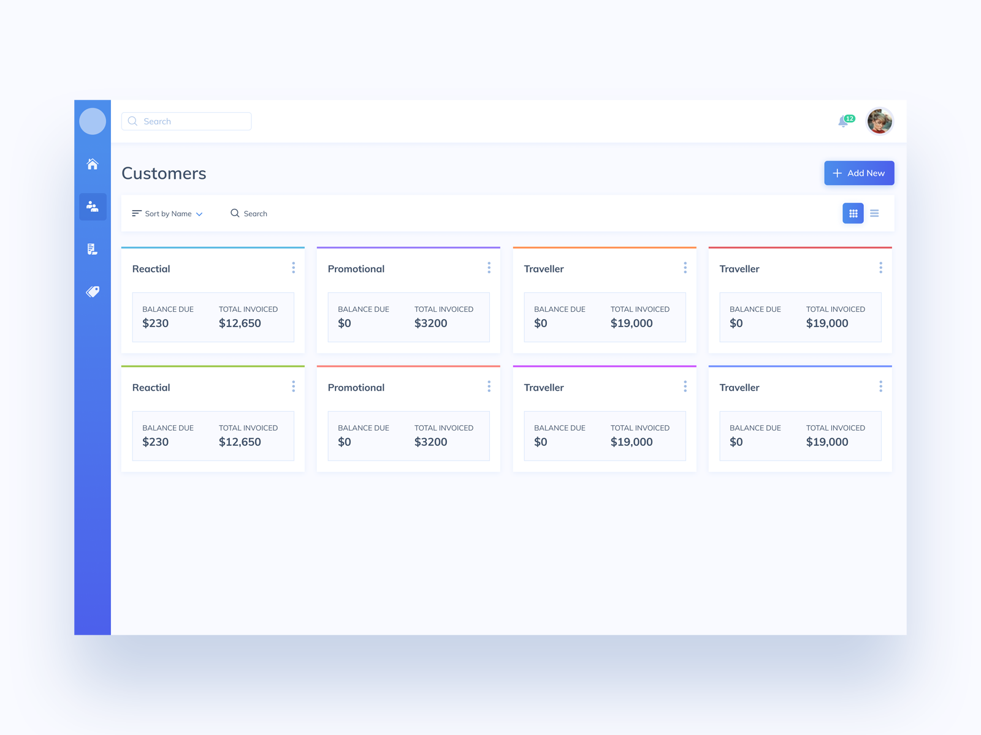Click $230 balance on blue-topped Reactial card
The height and width of the screenshot is (735, 981).
(x=156, y=323)
